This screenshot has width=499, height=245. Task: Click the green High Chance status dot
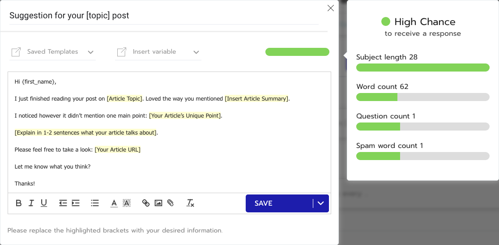tap(386, 21)
